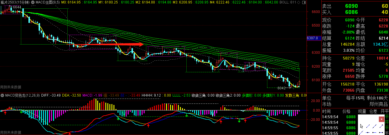Viewport: 389px width, 135px height.
Task: Click the 结算 value 6124
Action: point(350,38)
